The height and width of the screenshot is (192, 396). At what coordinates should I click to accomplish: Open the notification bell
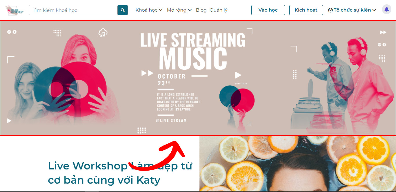386,10
